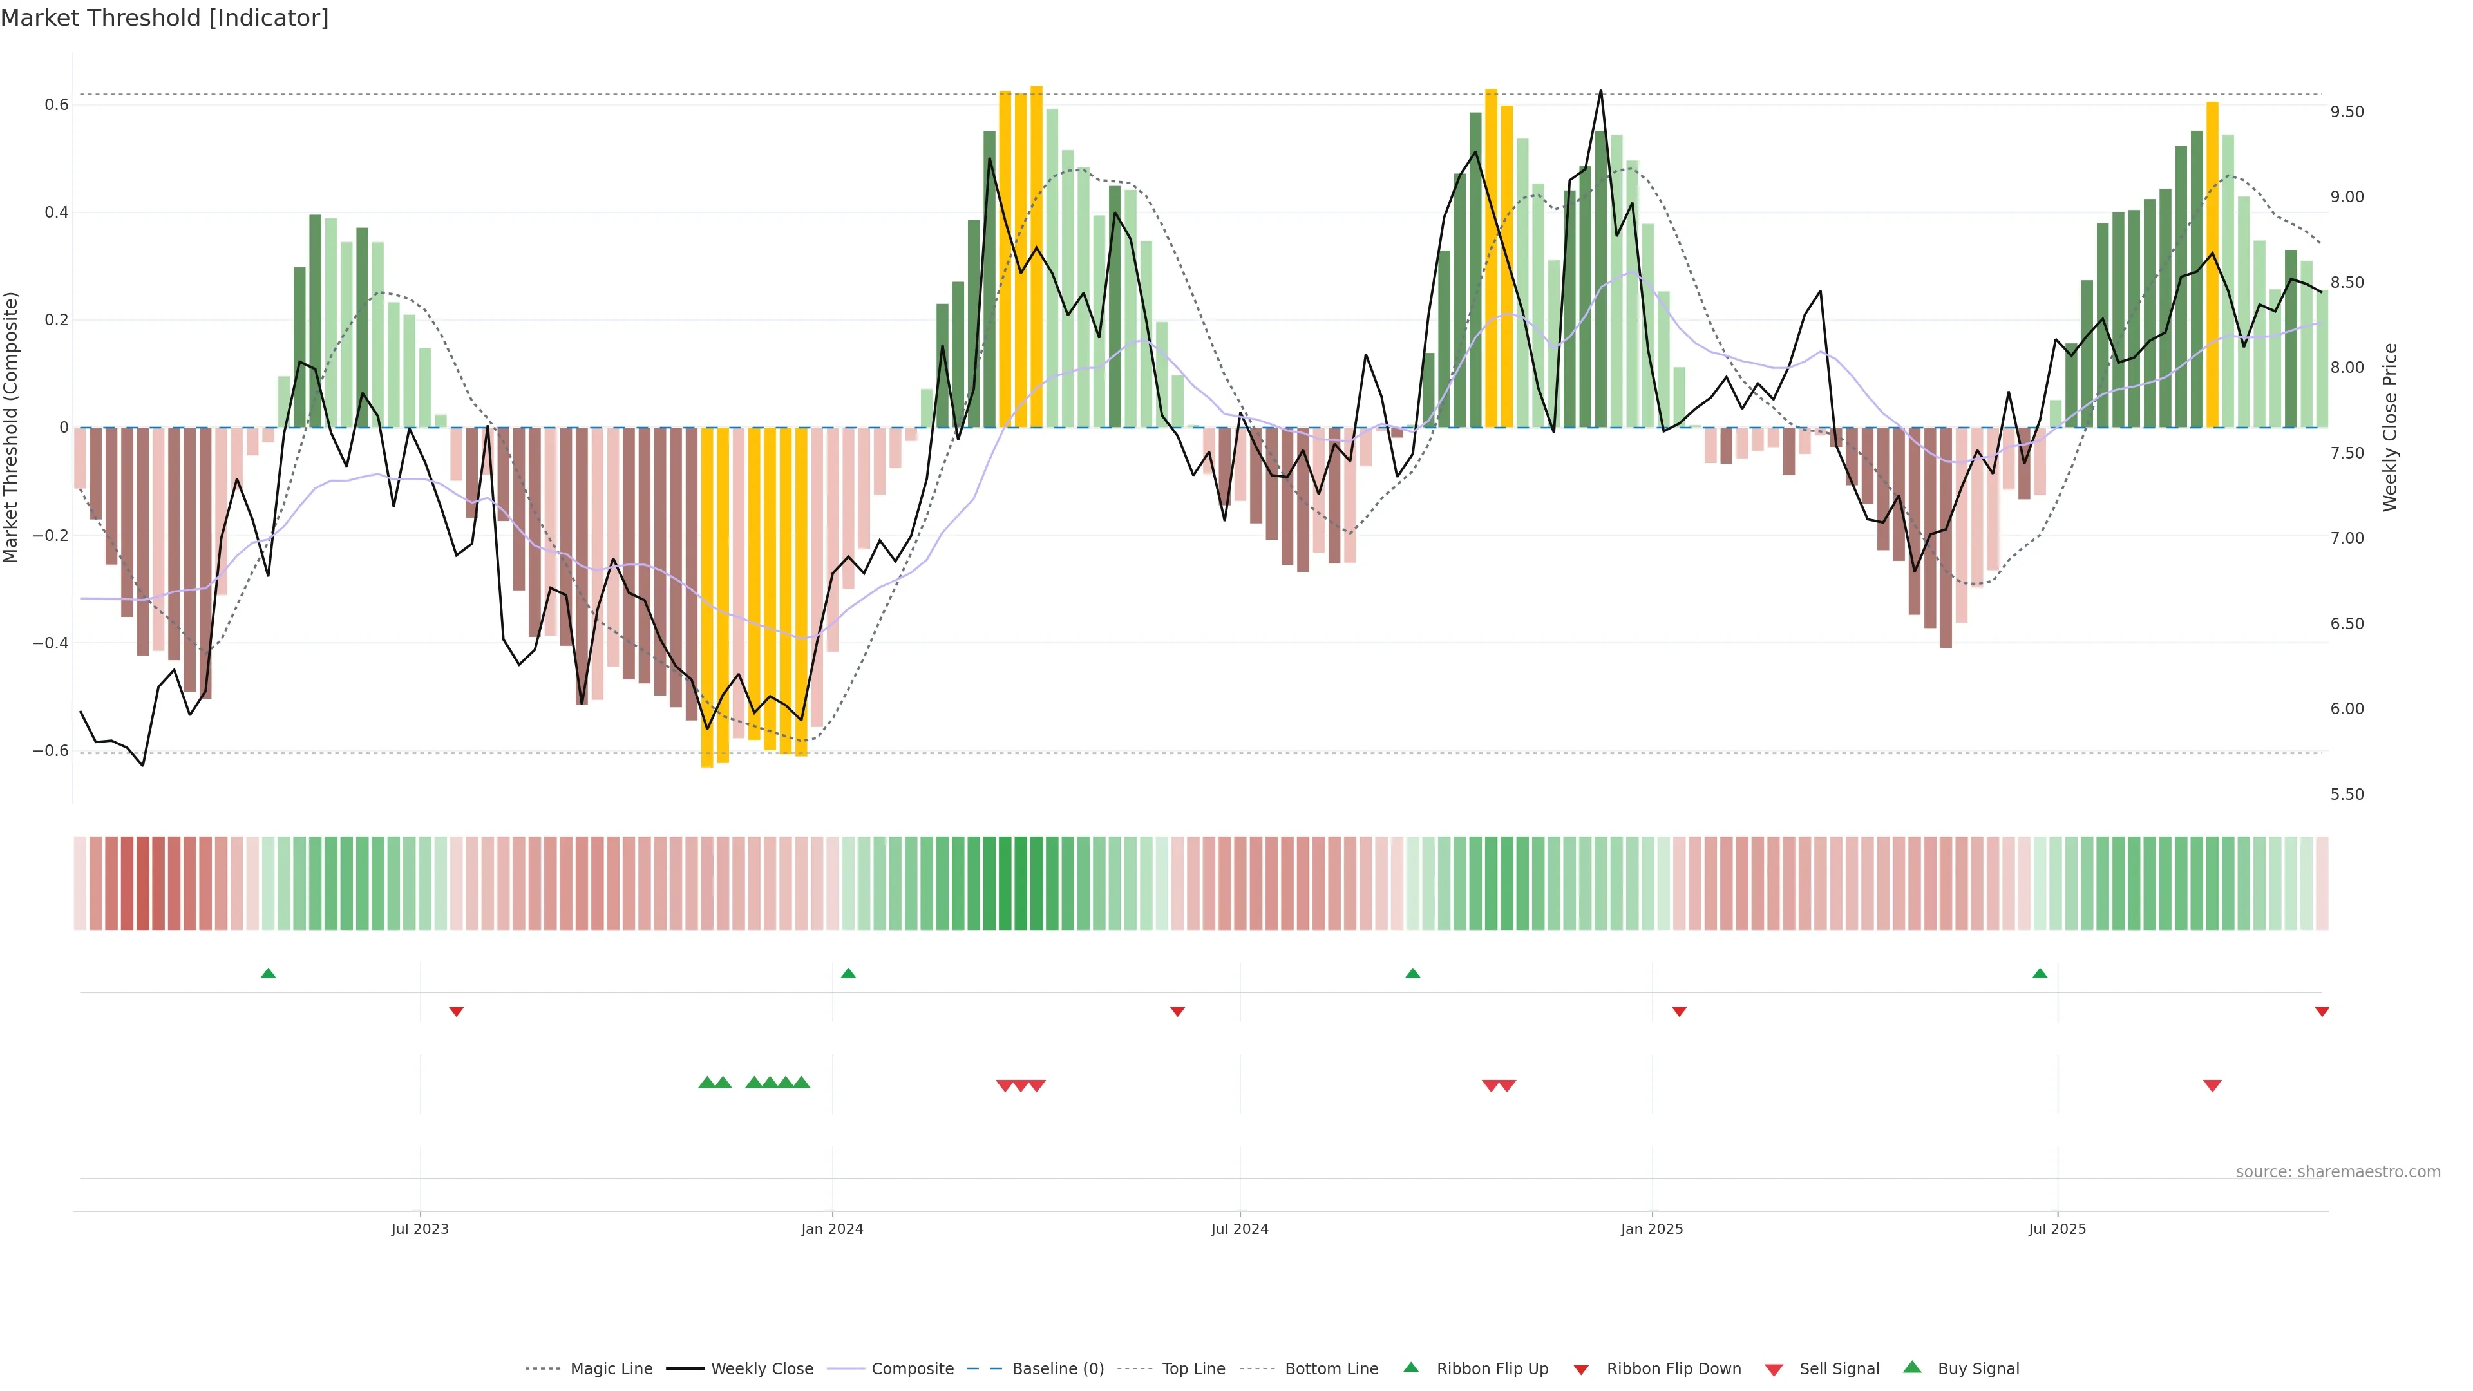Click the first Ribbon Flip Up marker on left
Viewport: 2473px width, 1391px height.
[x=268, y=974]
